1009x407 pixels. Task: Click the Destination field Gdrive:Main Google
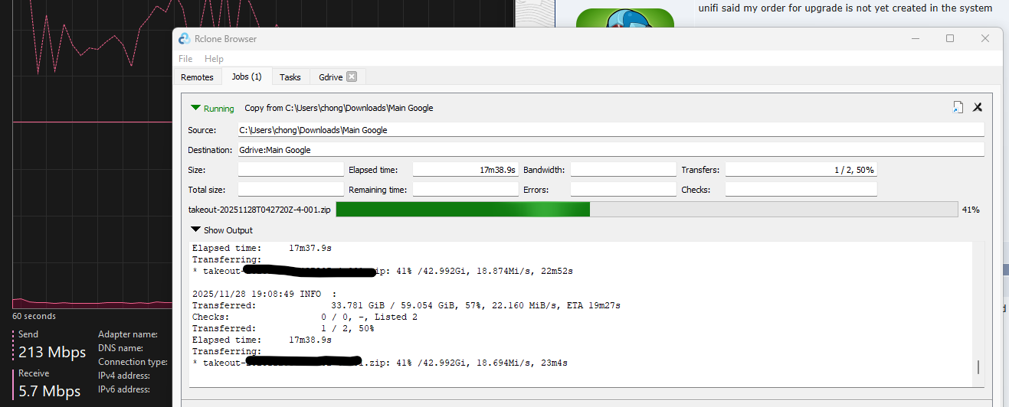[x=611, y=150]
